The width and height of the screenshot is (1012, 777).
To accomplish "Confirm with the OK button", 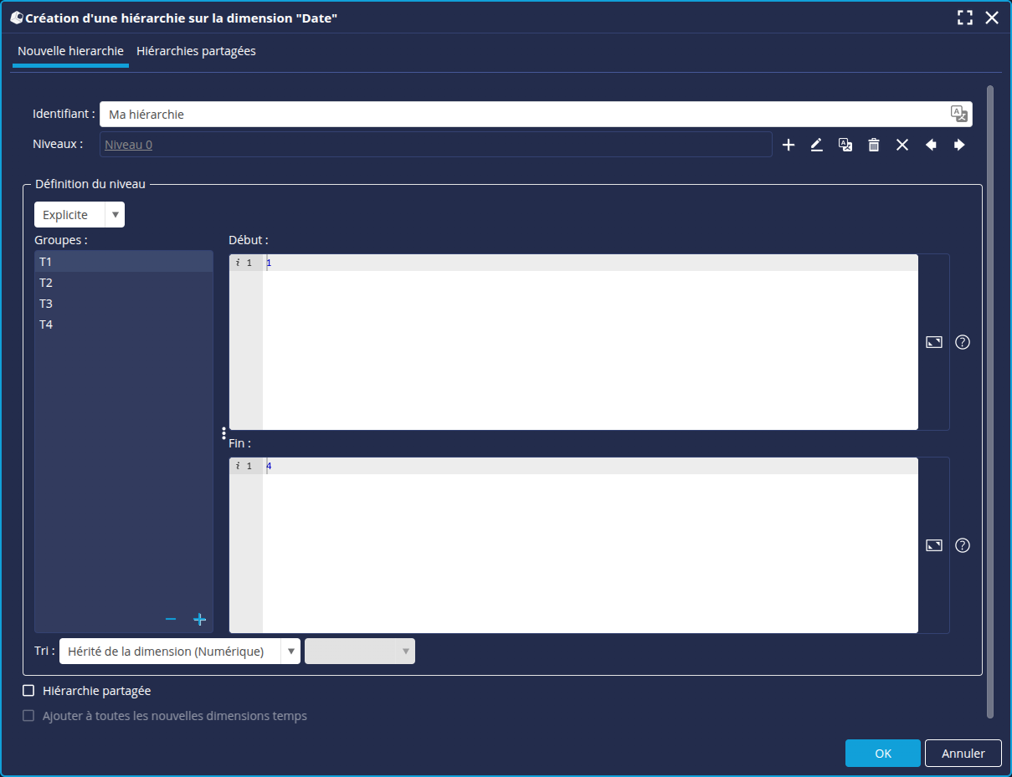I will click(882, 754).
